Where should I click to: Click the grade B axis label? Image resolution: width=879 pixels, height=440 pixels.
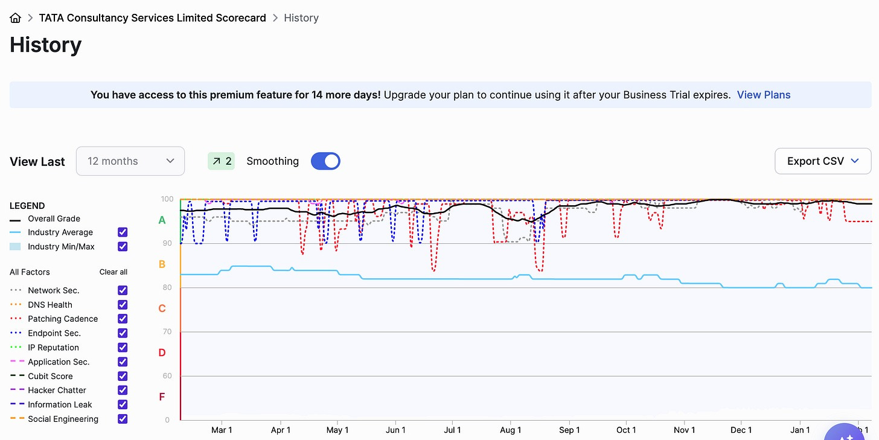[x=162, y=264]
